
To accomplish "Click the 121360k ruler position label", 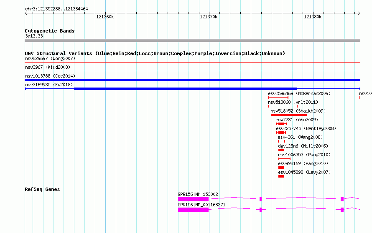I will pos(105,17).
